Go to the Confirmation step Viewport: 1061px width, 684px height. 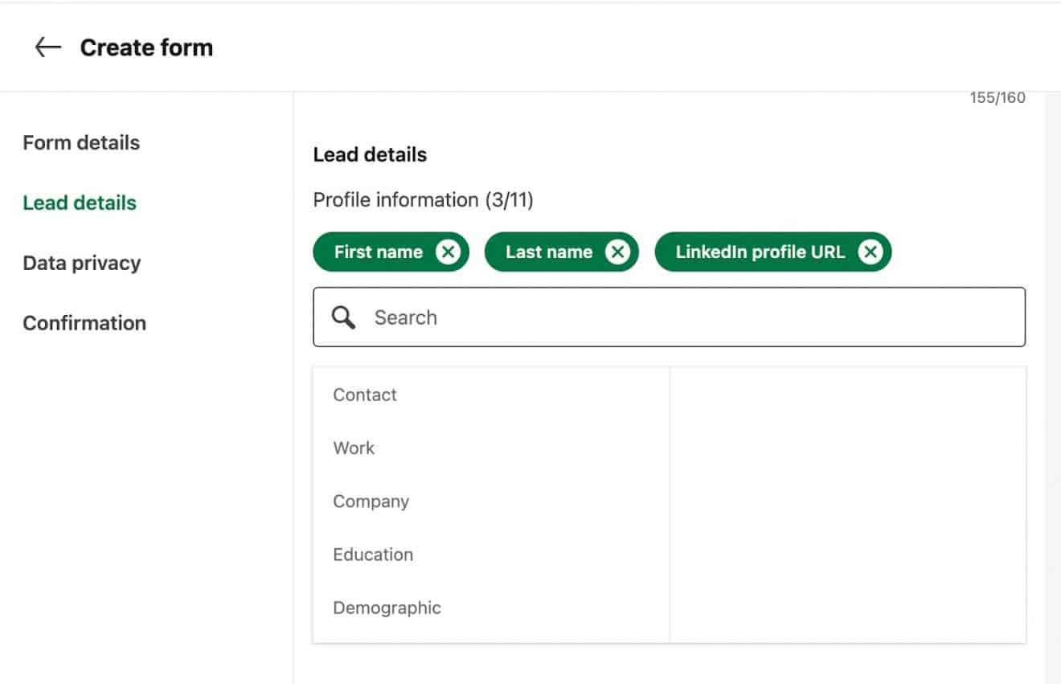click(x=84, y=322)
